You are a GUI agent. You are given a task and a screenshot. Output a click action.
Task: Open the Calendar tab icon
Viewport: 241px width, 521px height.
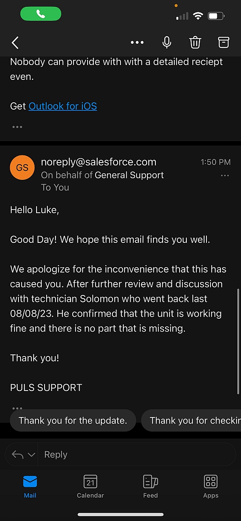pos(90,486)
